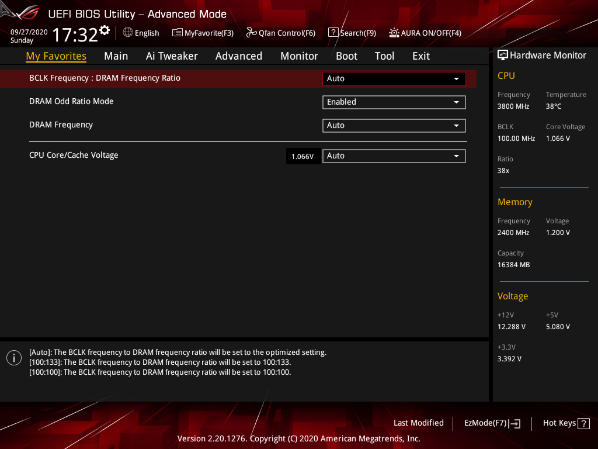The height and width of the screenshot is (449, 598).
Task: Click the 16384 MB capacity value
Action: click(x=514, y=265)
